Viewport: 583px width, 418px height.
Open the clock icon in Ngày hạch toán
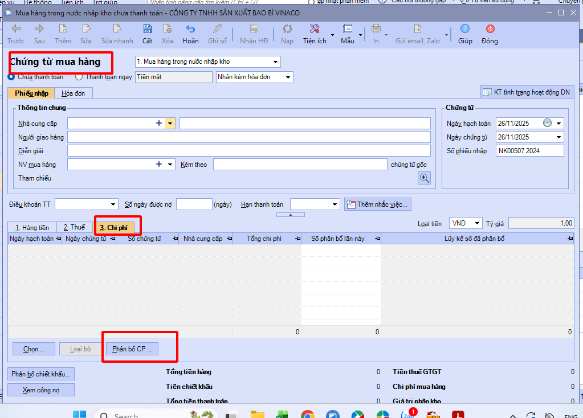point(547,123)
